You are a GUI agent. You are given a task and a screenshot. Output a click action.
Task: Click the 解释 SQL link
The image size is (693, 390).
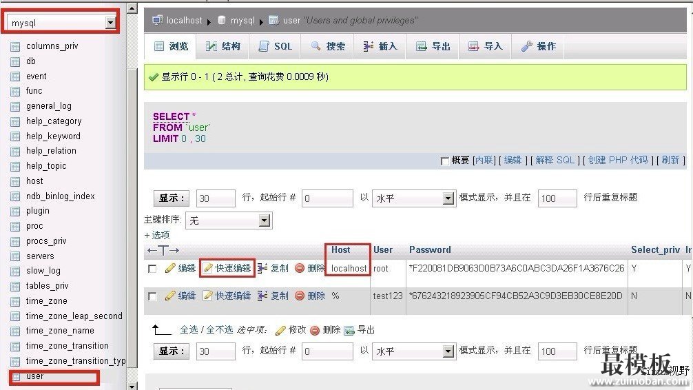coord(555,160)
